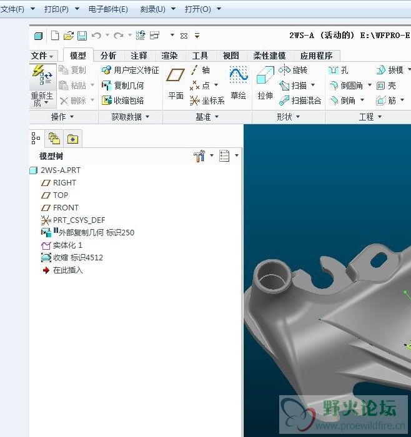Open the 点 tool dropdown arrow

click(216, 85)
